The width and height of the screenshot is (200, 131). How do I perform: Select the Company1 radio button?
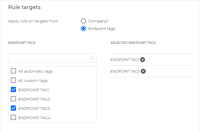tap(83, 21)
